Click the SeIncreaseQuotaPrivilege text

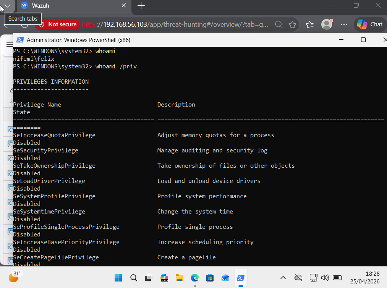[54, 135]
